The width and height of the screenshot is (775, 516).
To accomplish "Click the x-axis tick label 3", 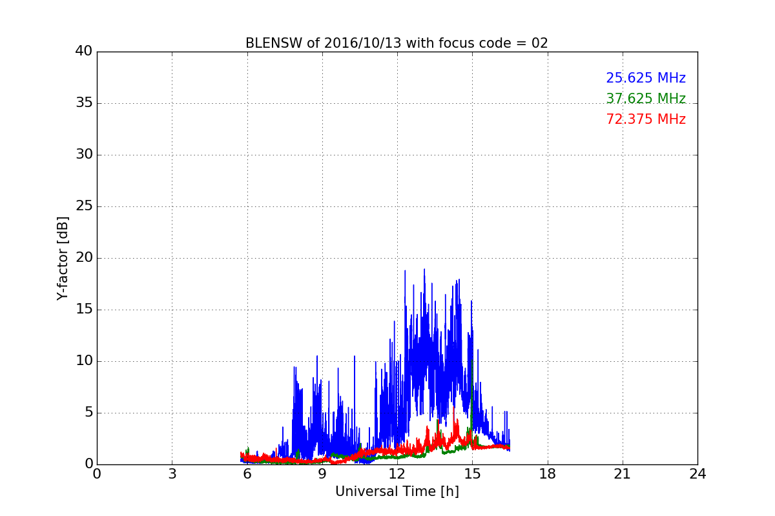I will pyautogui.click(x=172, y=474).
